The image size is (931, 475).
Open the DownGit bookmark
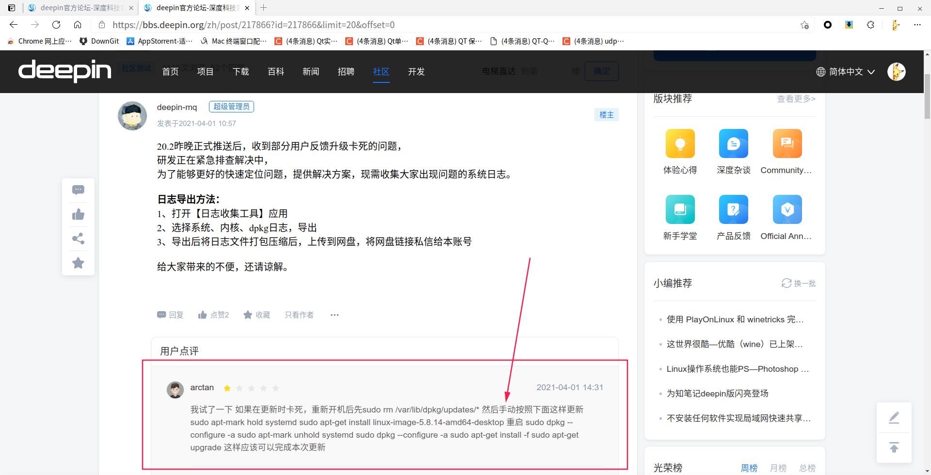pyautogui.click(x=99, y=41)
